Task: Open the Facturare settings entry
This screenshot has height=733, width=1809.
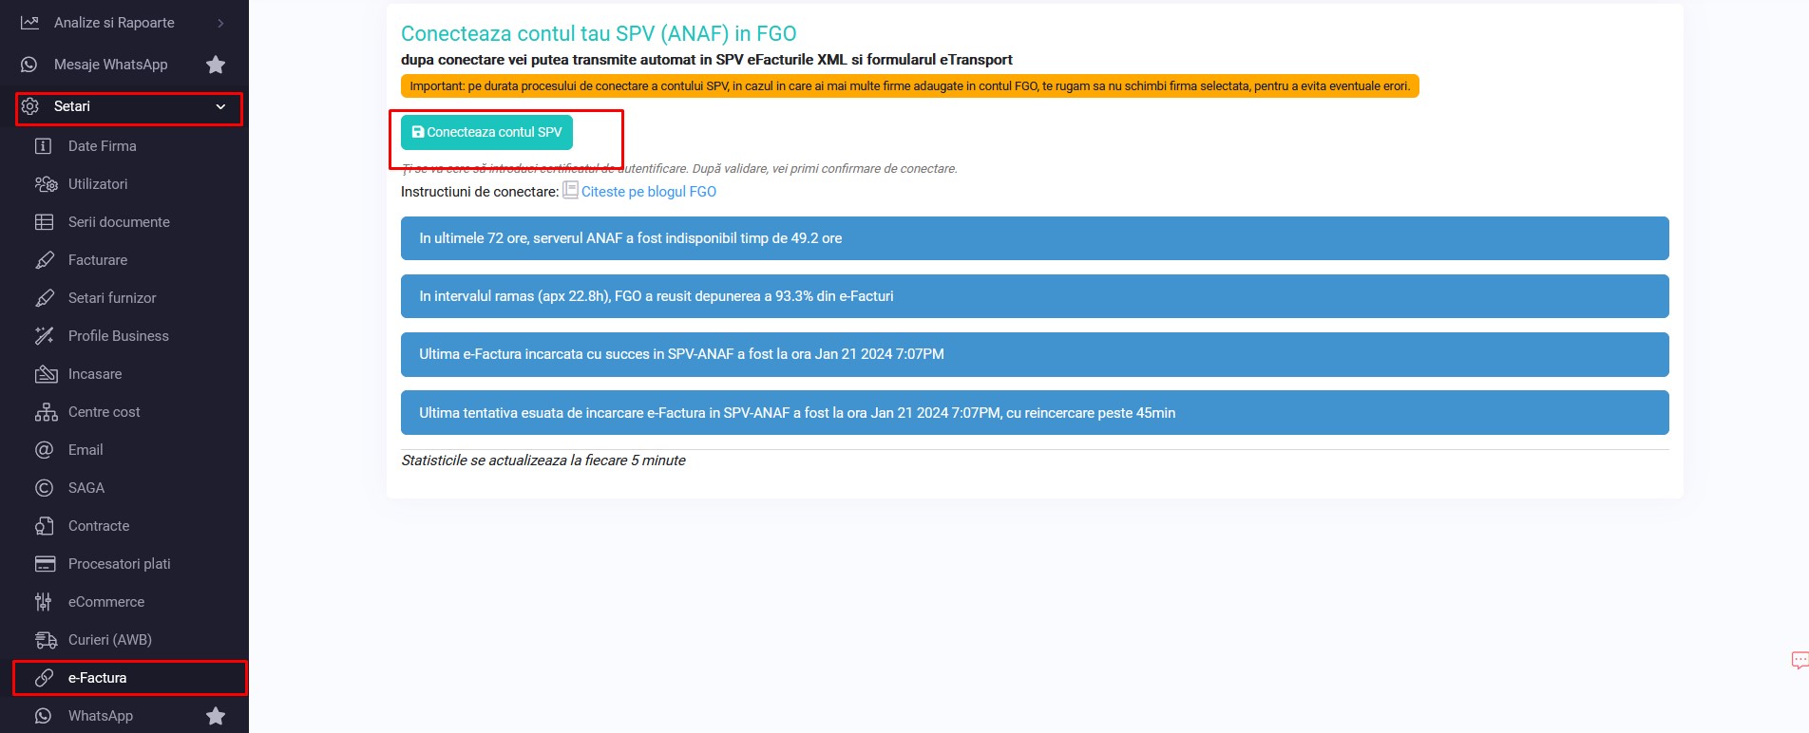Action: click(98, 260)
